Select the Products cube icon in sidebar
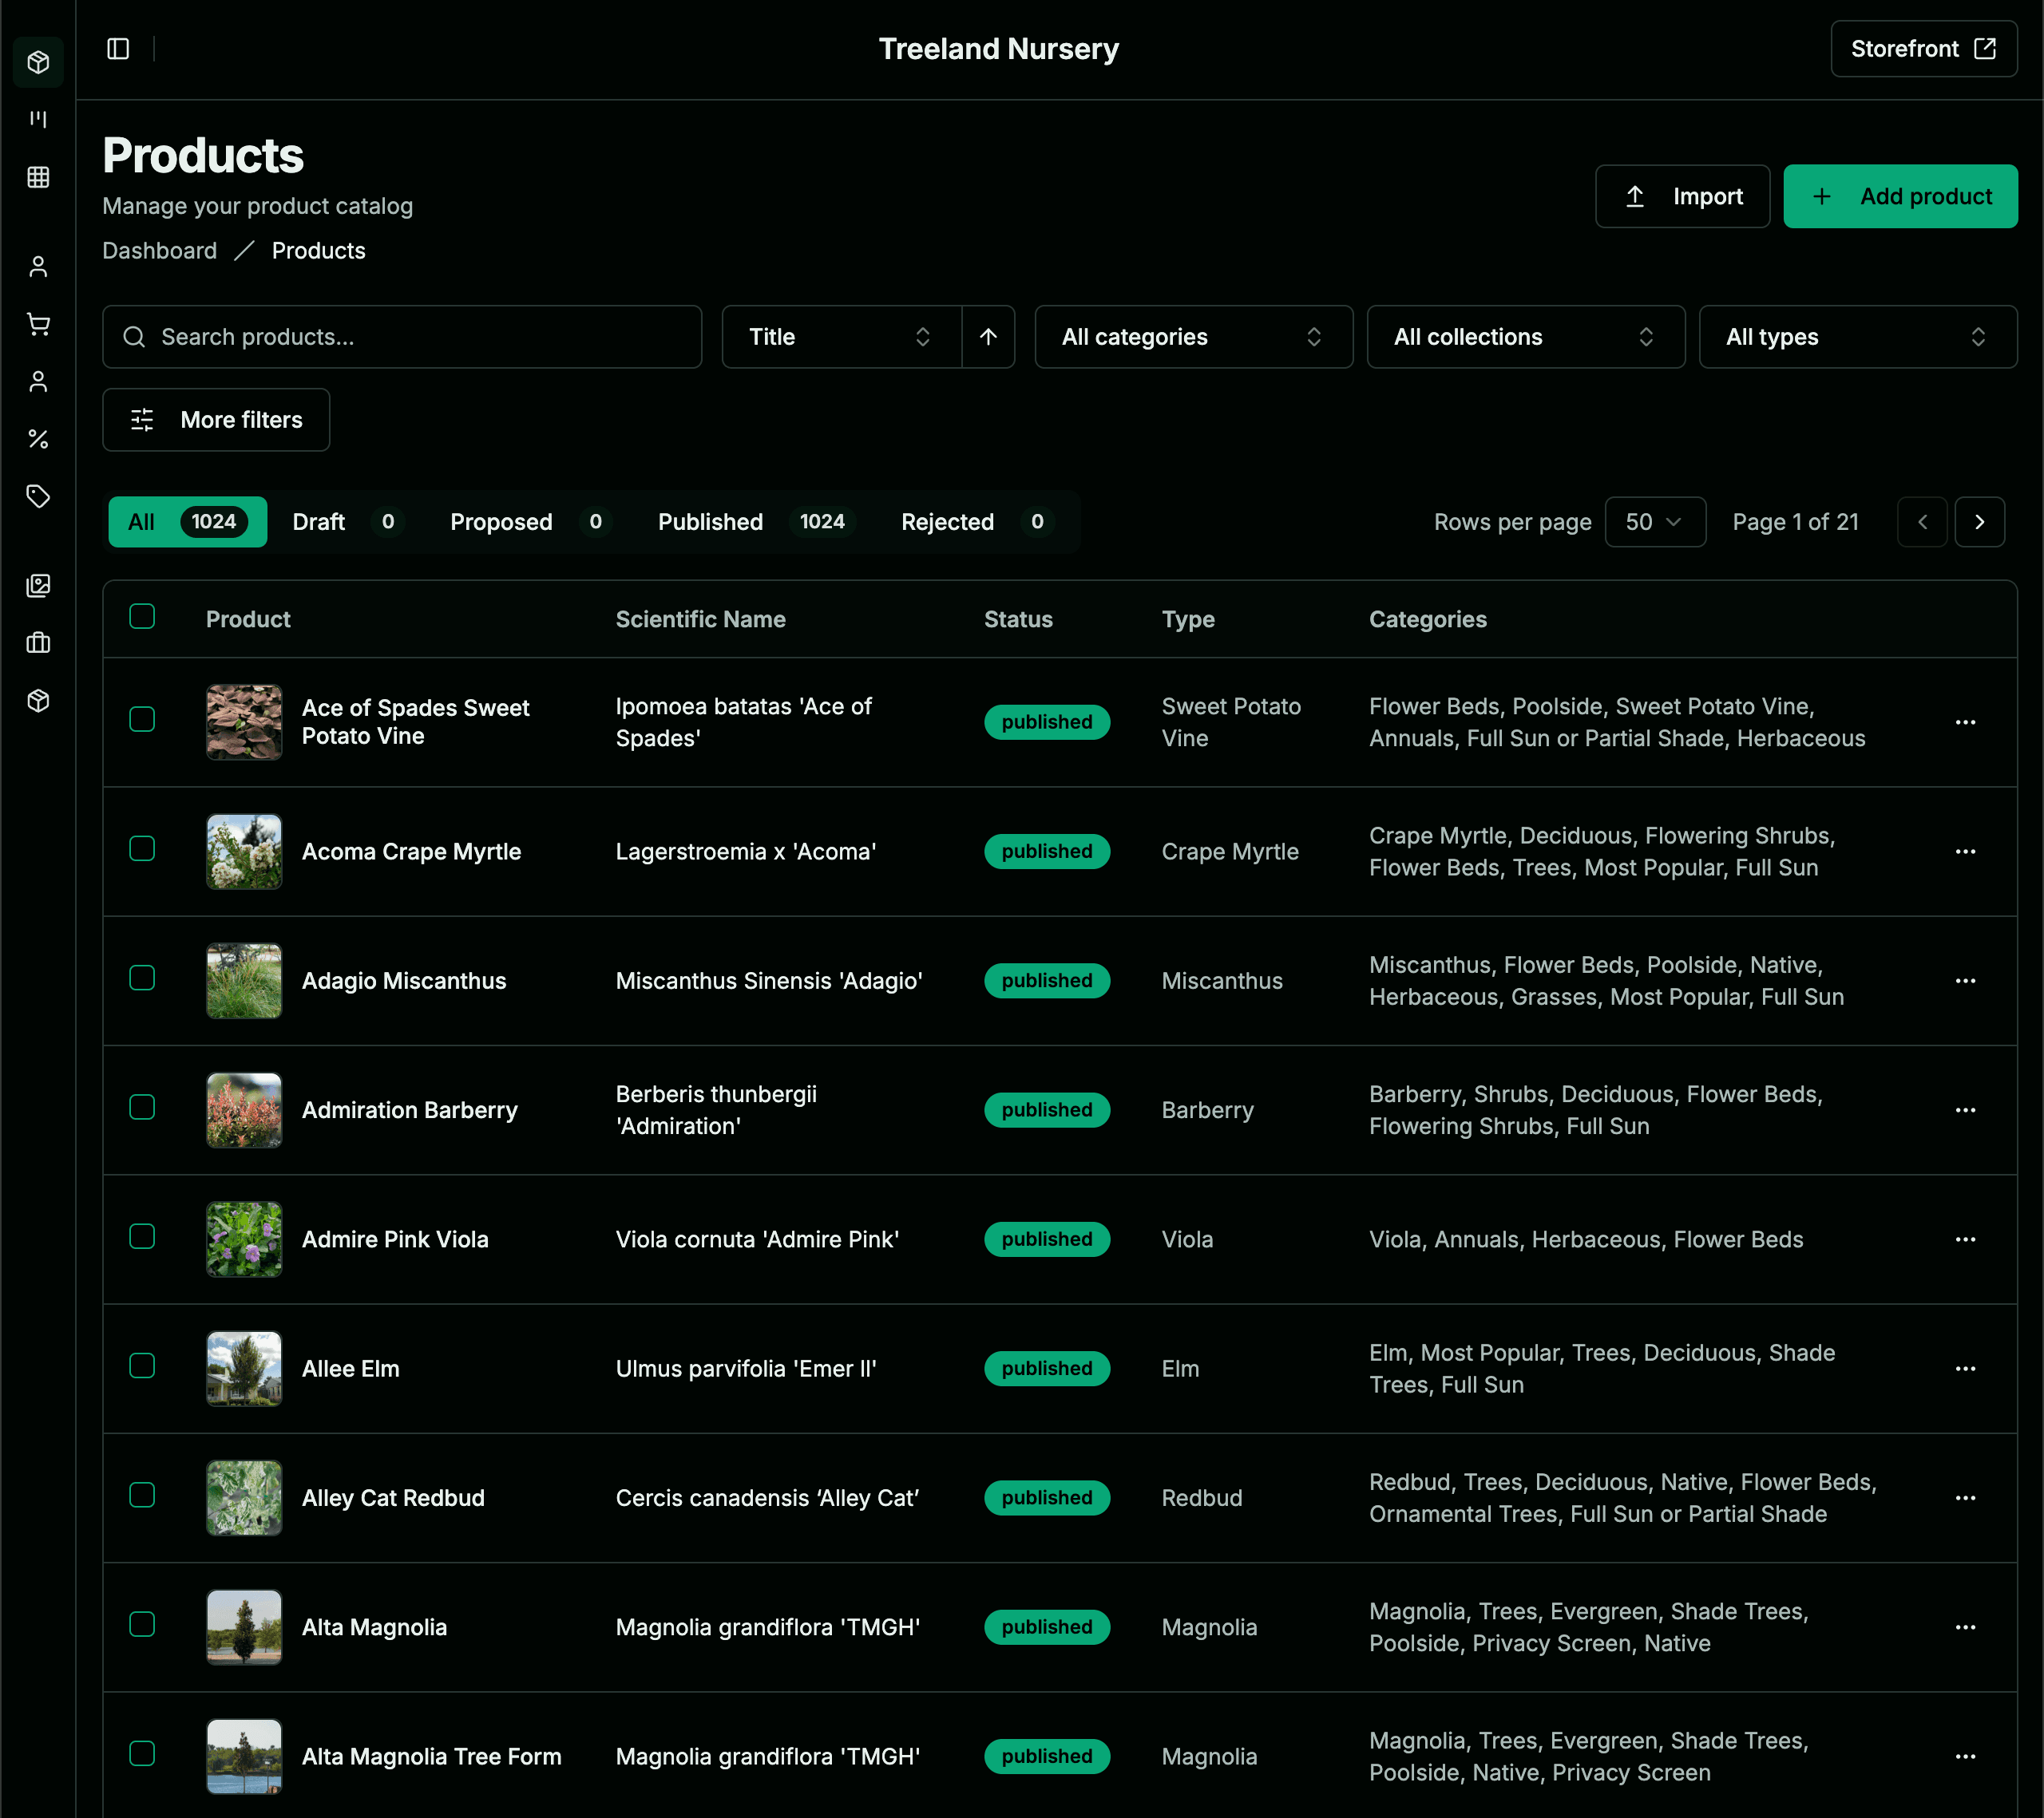Viewport: 2044px width, 1818px height. (x=38, y=62)
